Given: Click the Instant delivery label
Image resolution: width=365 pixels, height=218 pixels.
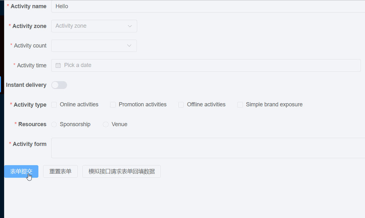Looking at the screenshot, I should click(26, 85).
